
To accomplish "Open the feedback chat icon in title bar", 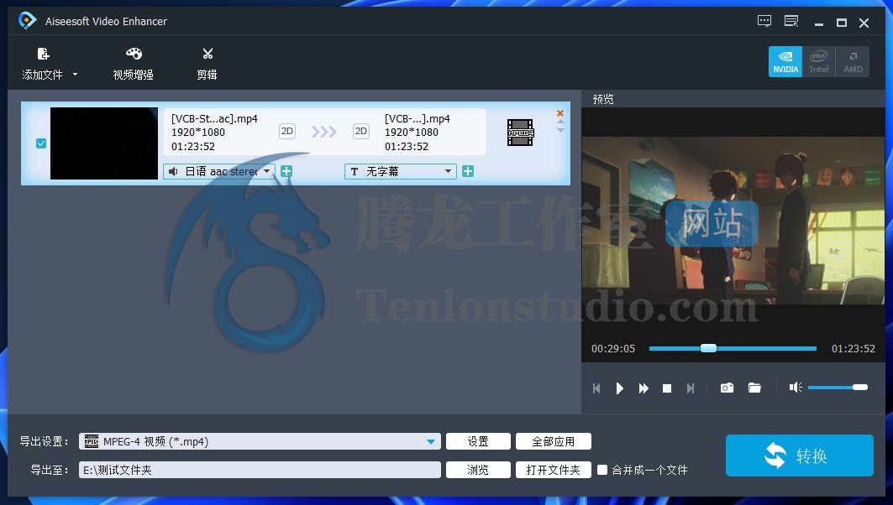I will (x=764, y=22).
